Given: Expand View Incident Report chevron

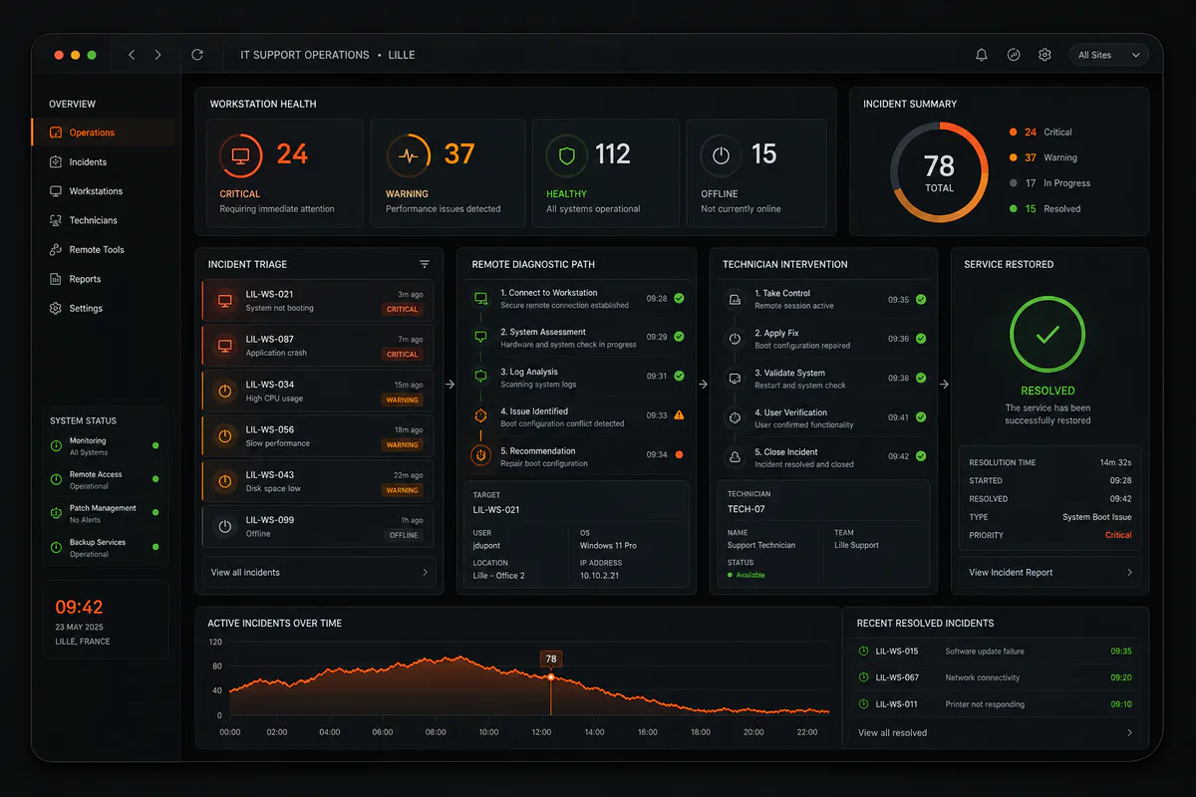Looking at the screenshot, I should (1129, 572).
